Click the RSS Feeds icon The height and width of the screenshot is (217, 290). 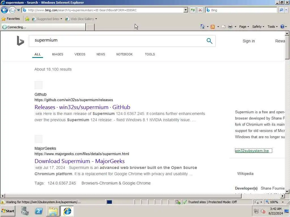click(213, 27)
